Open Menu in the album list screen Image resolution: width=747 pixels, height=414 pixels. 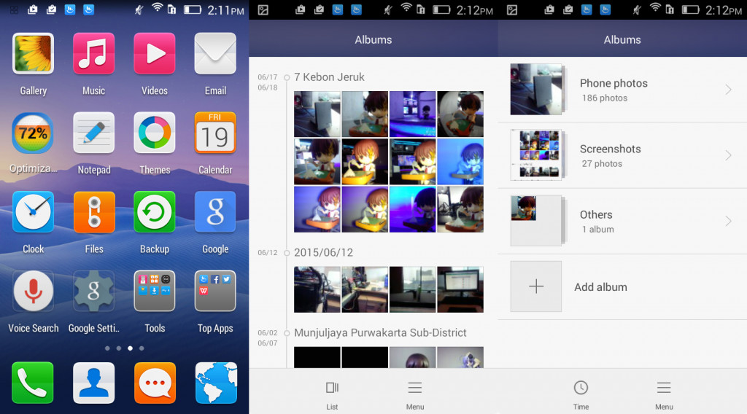pos(663,394)
